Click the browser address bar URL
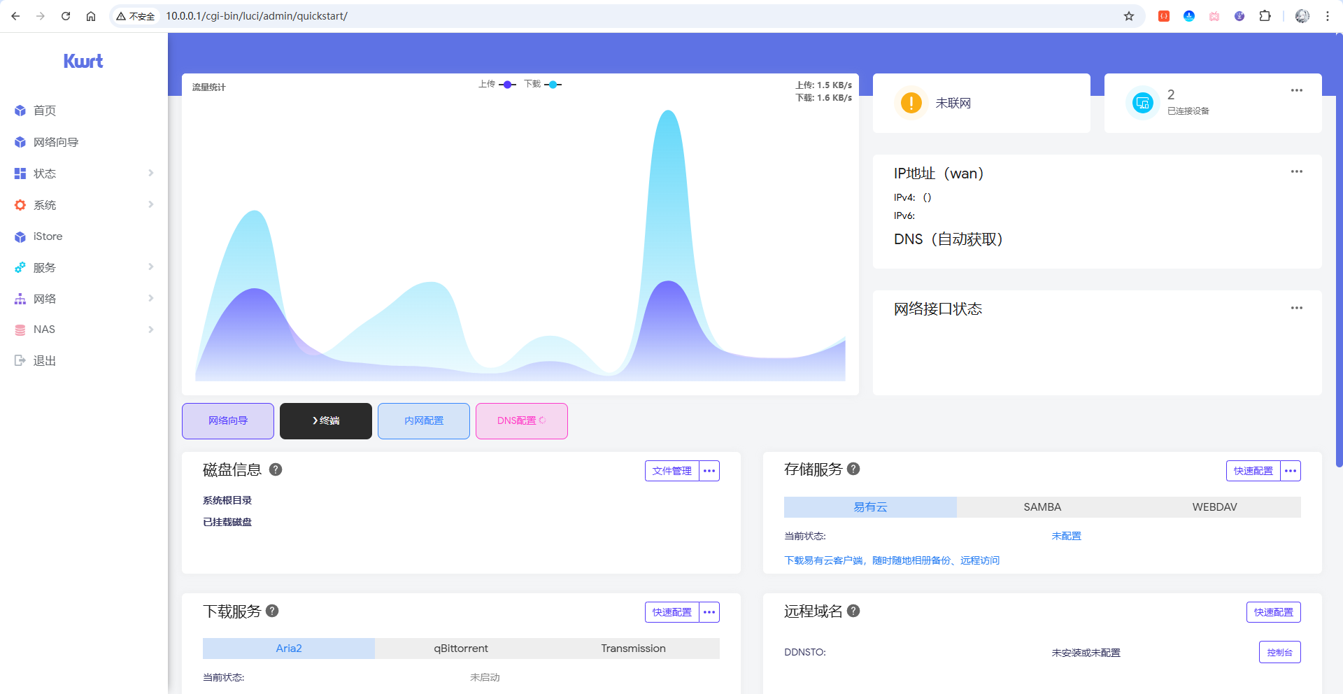This screenshot has height=694, width=1343. click(256, 16)
